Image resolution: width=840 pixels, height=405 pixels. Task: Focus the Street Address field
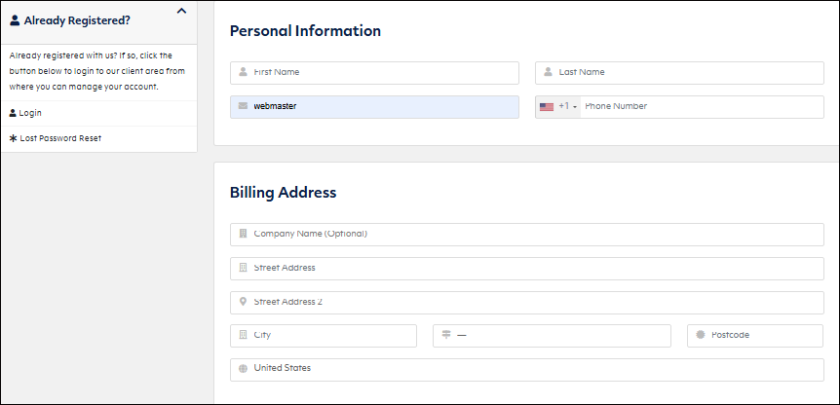coord(527,269)
